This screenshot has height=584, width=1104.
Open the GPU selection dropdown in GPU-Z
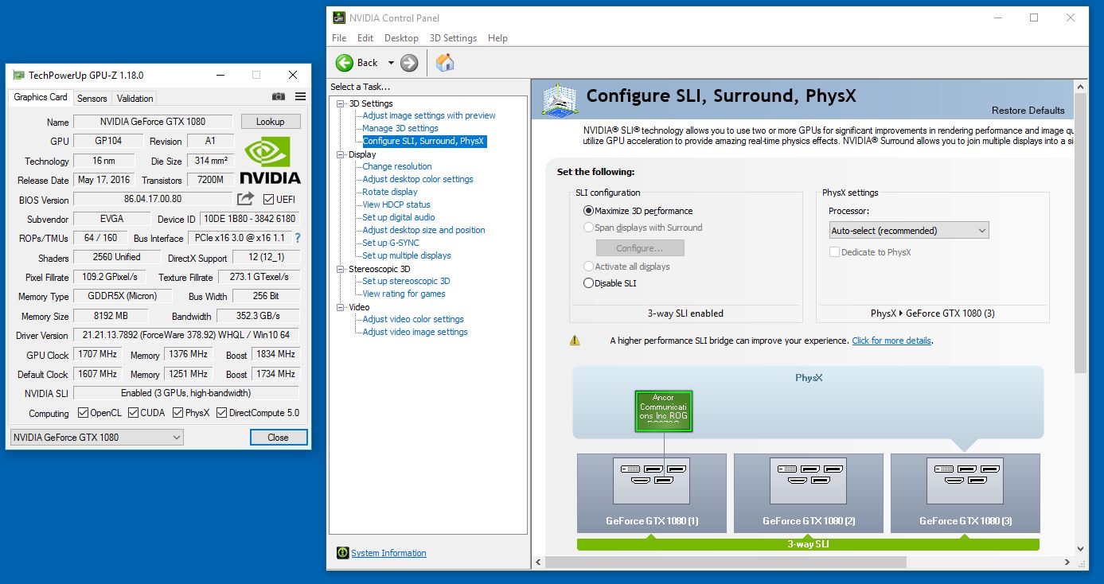click(96, 437)
